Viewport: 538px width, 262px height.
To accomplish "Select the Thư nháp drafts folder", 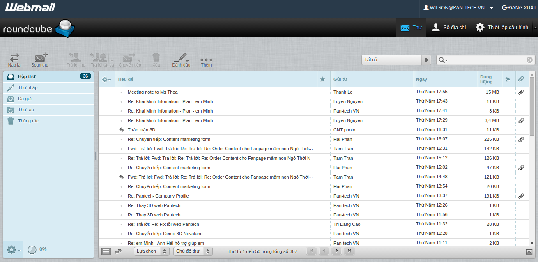I will (48, 87).
